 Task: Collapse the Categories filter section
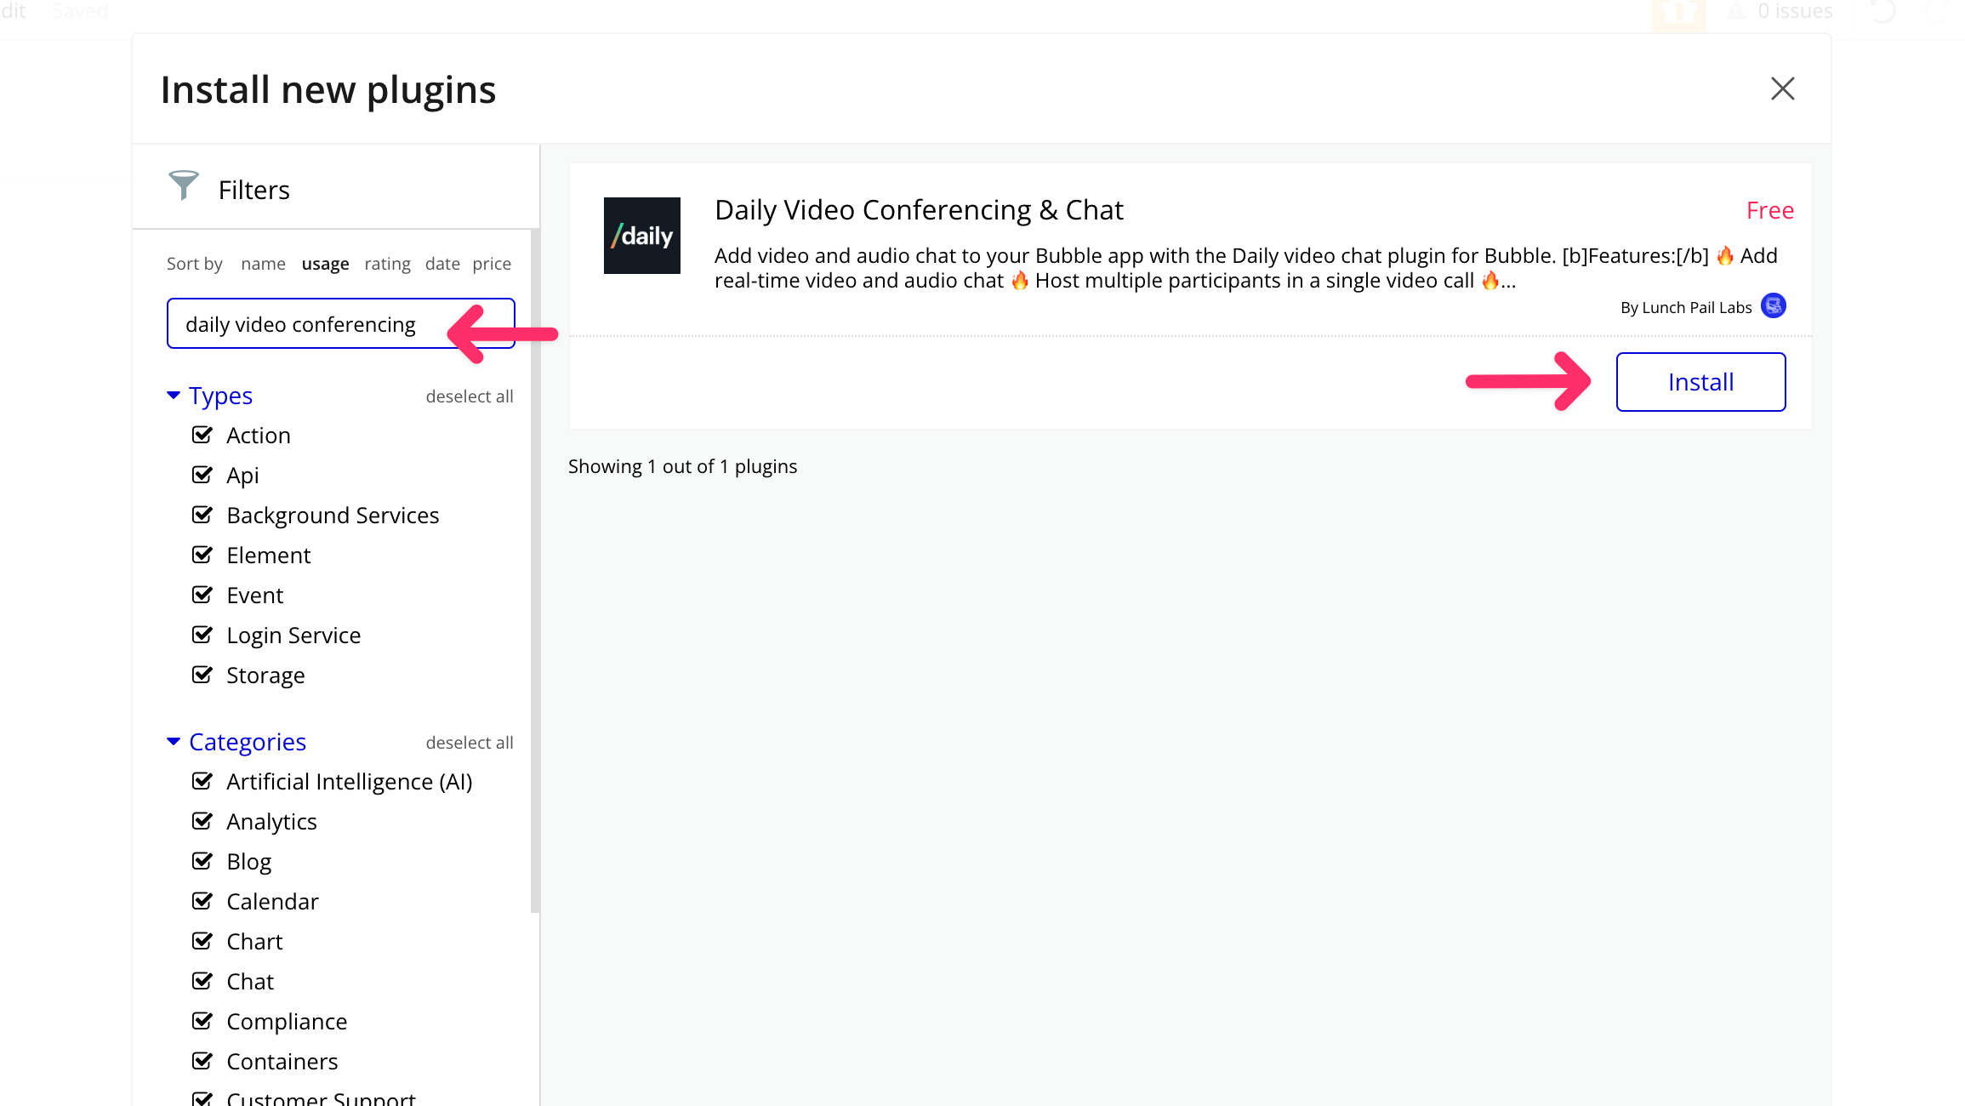(x=174, y=742)
